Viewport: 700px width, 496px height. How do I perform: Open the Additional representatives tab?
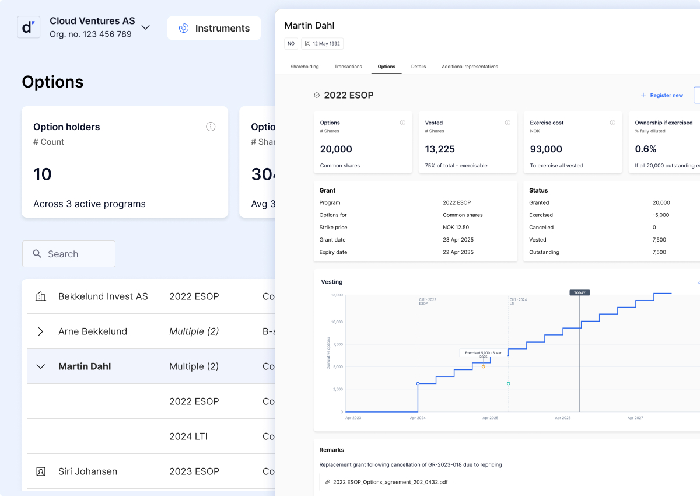pos(470,67)
